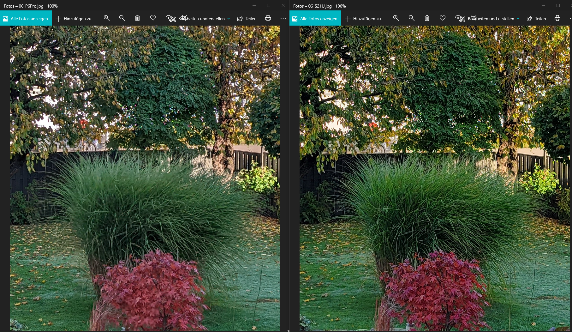
Task: Open the more options menu in the 06_P6Pro window
Action: [283, 18]
